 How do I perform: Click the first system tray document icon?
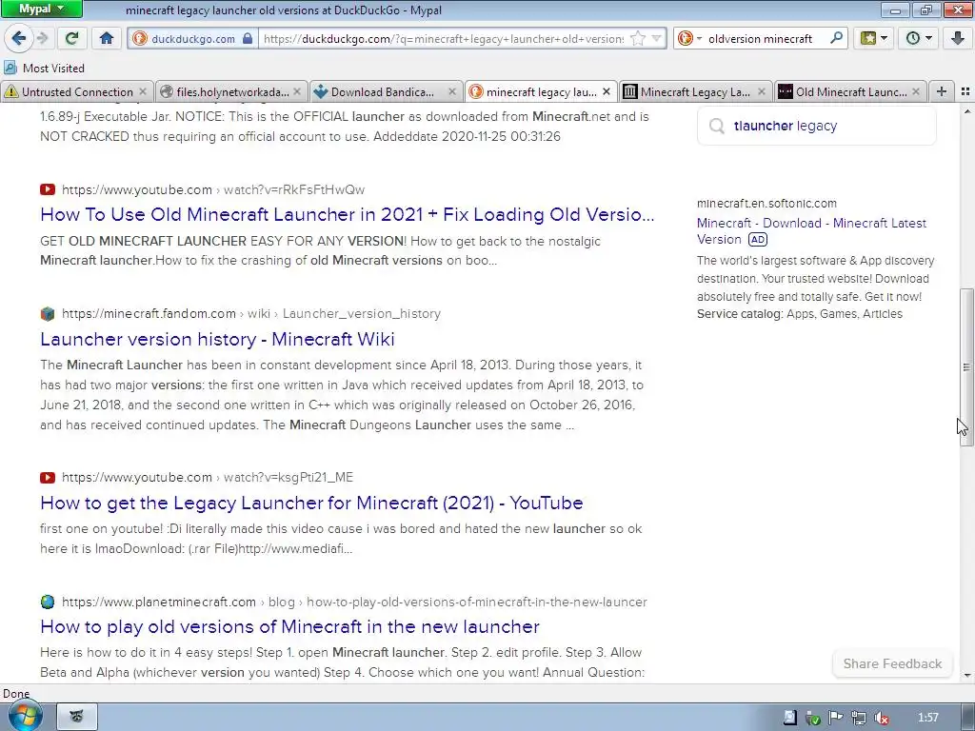tap(789, 718)
